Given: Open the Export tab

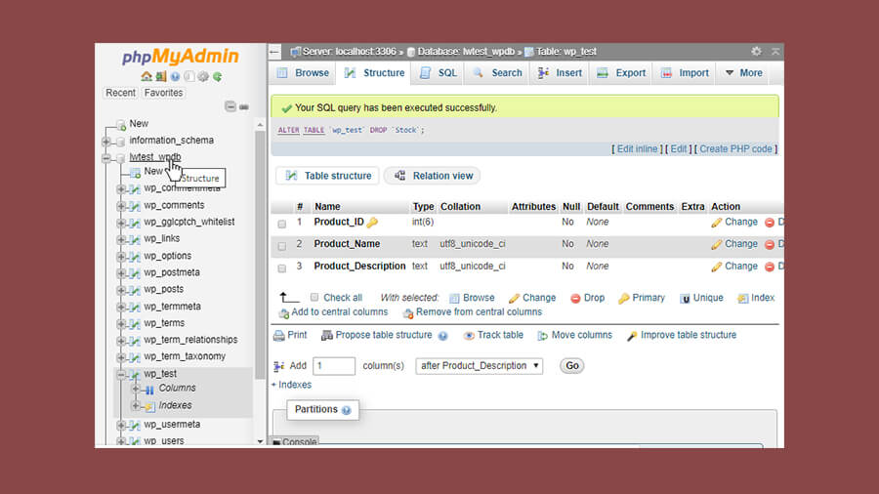Looking at the screenshot, I should coord(621,73).
